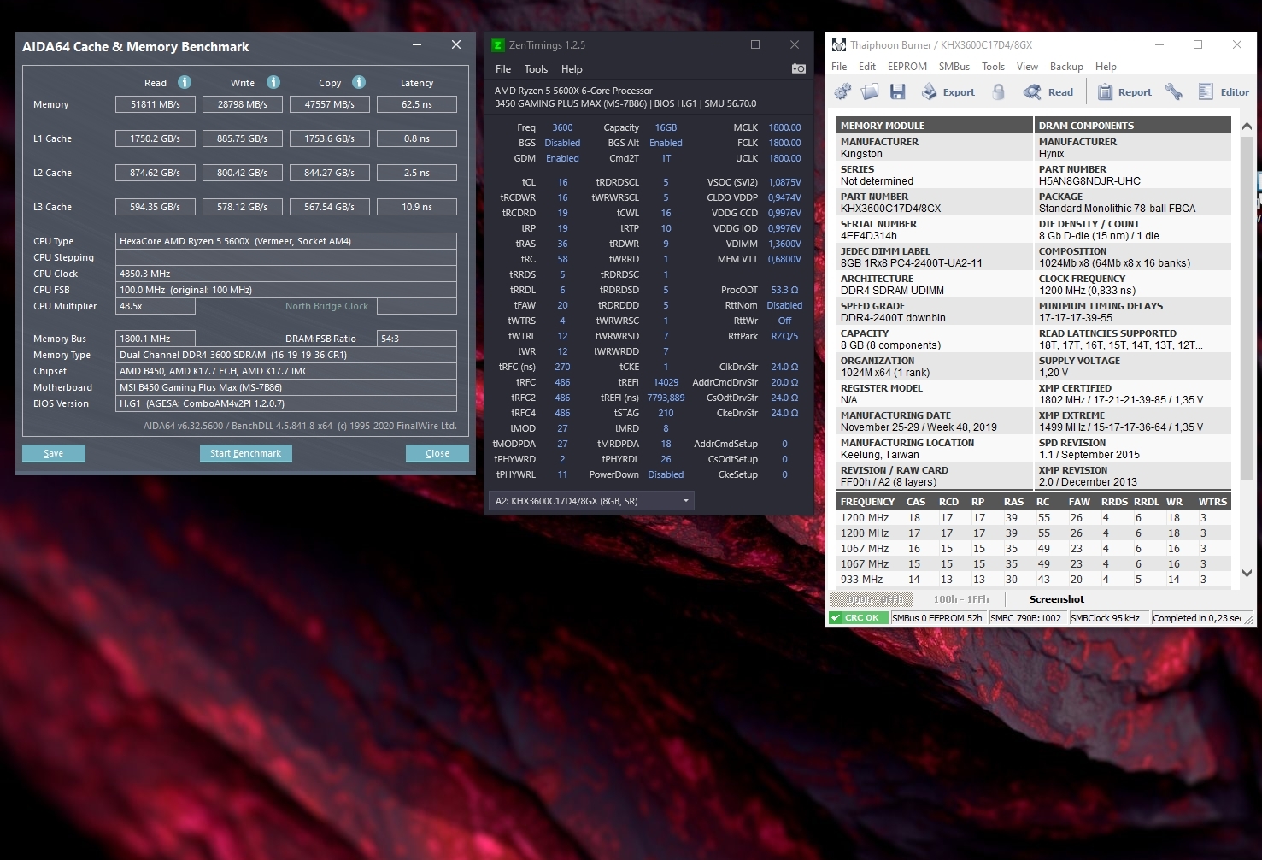1262x860 pixels.
Task: Click the padlock icon in Thaiphoon Burner toolbar
Action: point(998,92)
